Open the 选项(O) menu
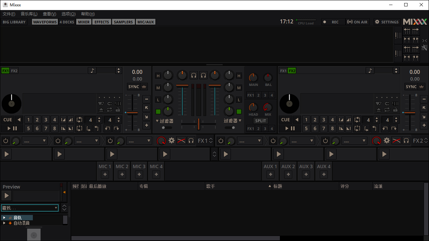The width and height of the screenshot is (429, 241). pos(68,14)
